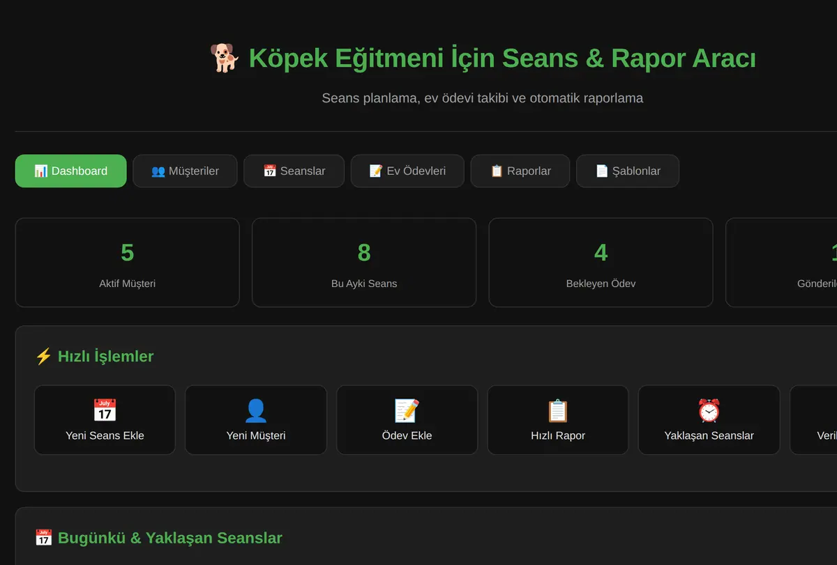The height and width of the screenshot is (565, 837).
Task: Open the Seanslar tab
Action: coord(294,171)
